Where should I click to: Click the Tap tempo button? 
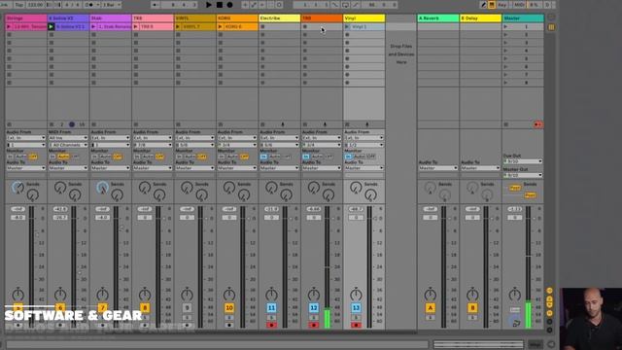click(x=18, y=5)
